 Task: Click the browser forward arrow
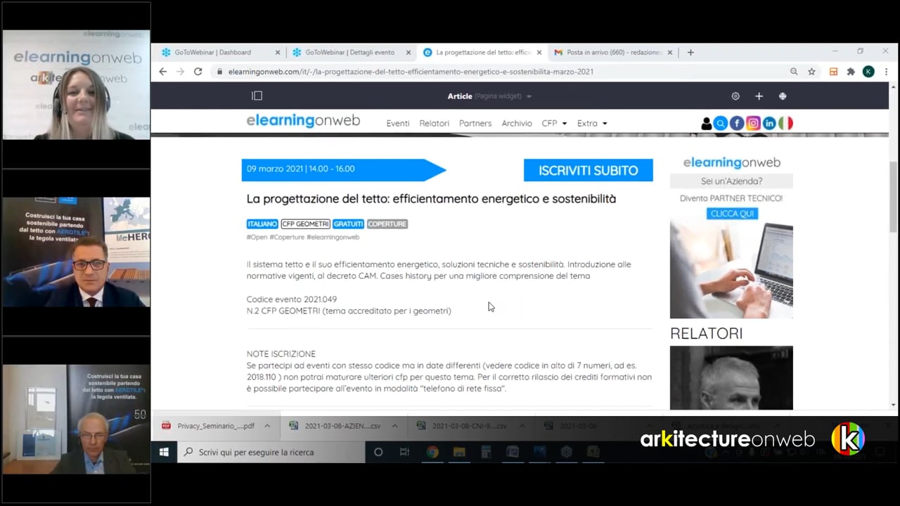point(180,72)
